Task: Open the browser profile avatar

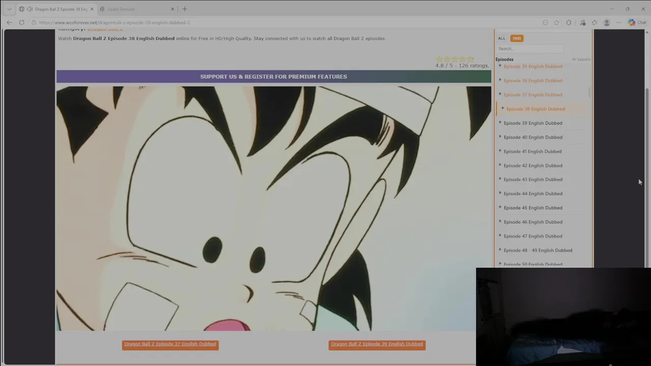Action: [606, 22]
